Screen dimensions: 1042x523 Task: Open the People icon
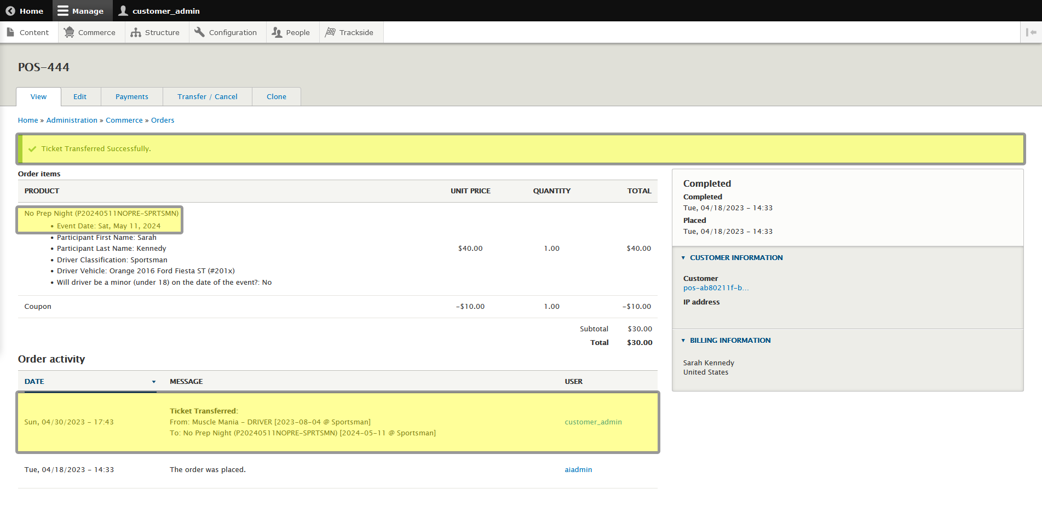[x=277, y=32]
